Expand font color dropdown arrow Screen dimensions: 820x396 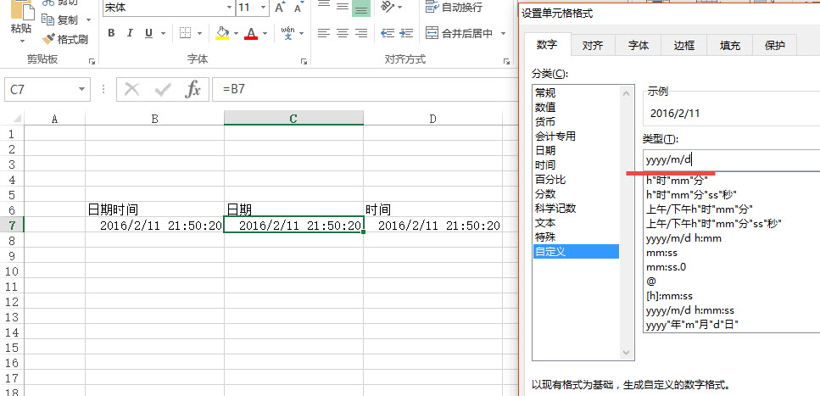click(x=265, y=33)
